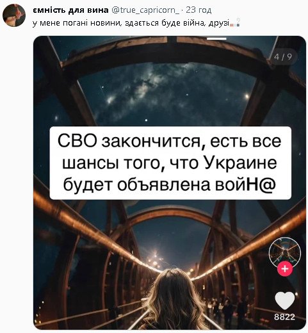Screen dimensions: 308x333
Task: Click the word 'СВО' in the caption
Action: tap(77, 141)
